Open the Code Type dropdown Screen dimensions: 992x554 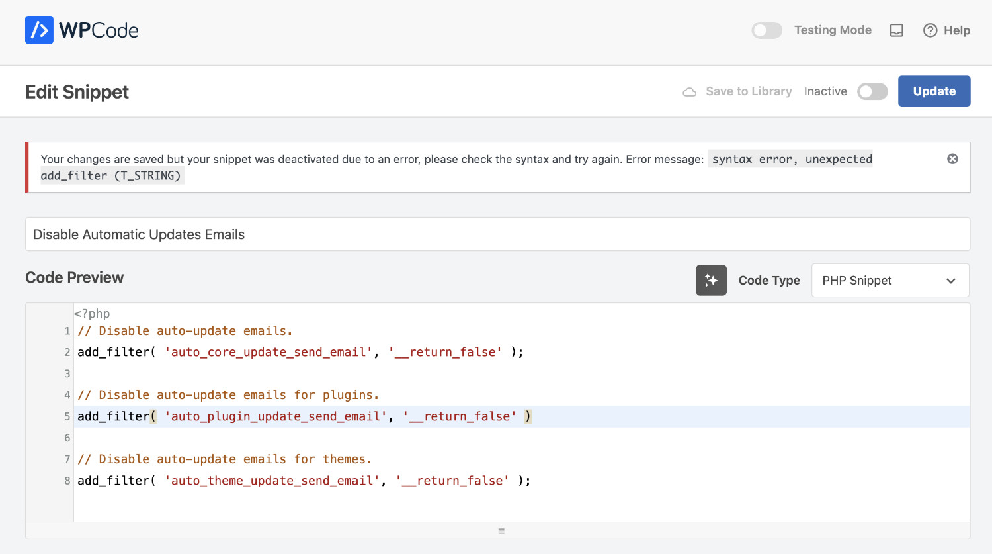click(889, 281)
